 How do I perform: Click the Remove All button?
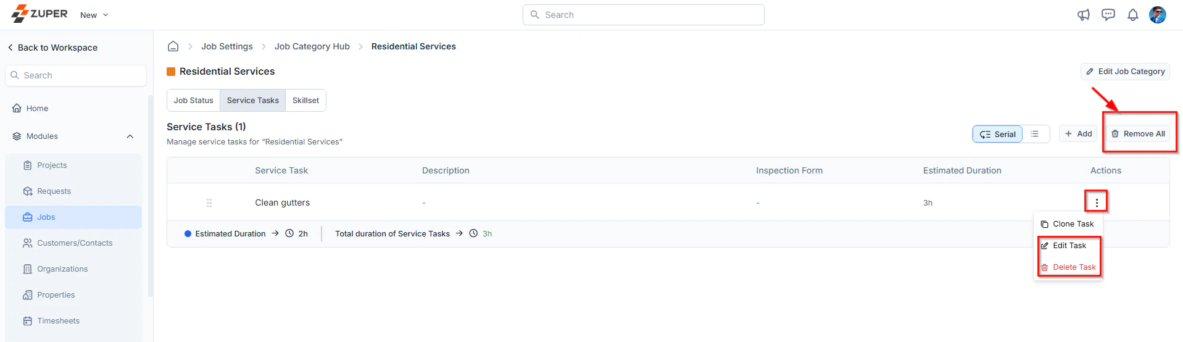click(x=1138, y=134)
